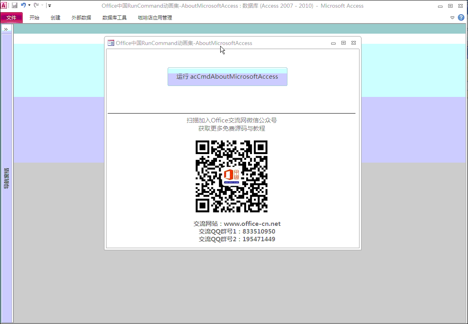Screen dimensions: 468x324
Task: Click the www.office-cn.net website text
Action: click(x=252, y=224)
